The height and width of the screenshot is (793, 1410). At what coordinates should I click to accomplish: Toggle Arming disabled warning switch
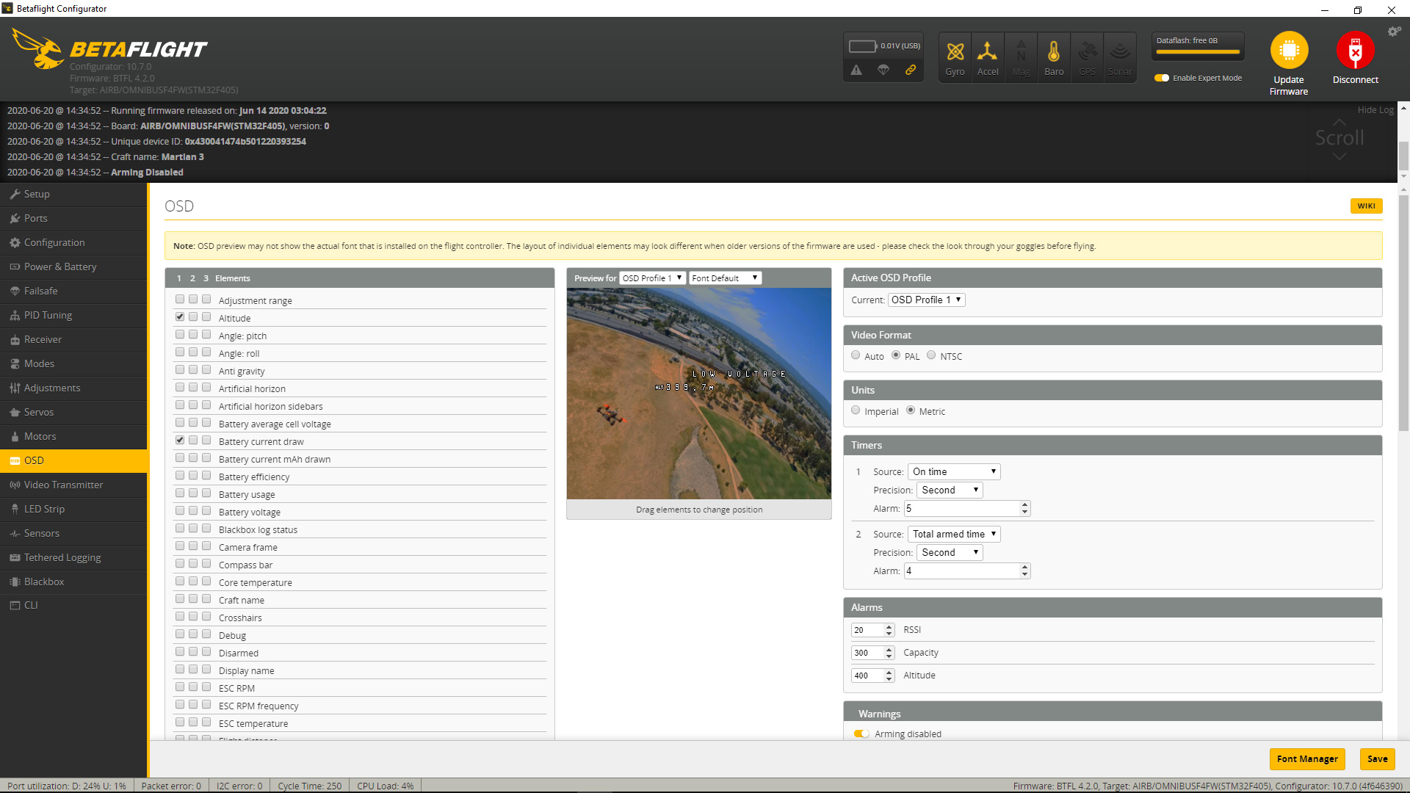861,734
